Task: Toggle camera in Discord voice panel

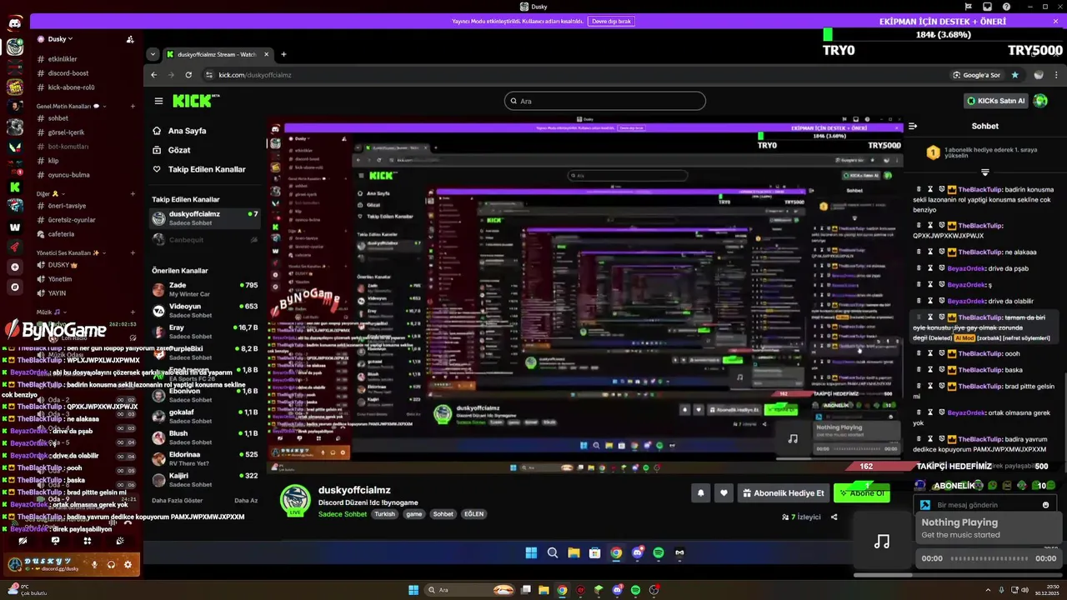Action: pos(23,541)
